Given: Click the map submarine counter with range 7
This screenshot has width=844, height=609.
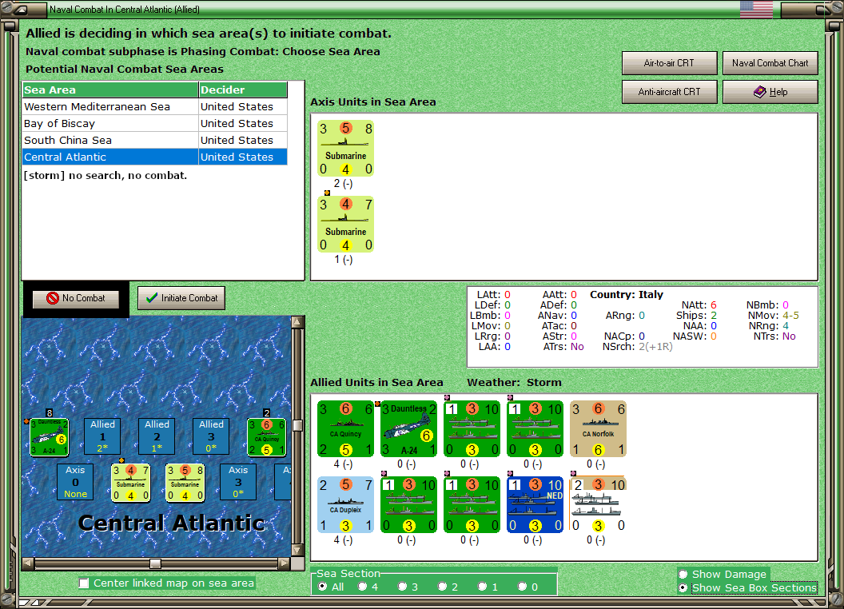Looking at the screenshot, I should (x=131, y=483).
